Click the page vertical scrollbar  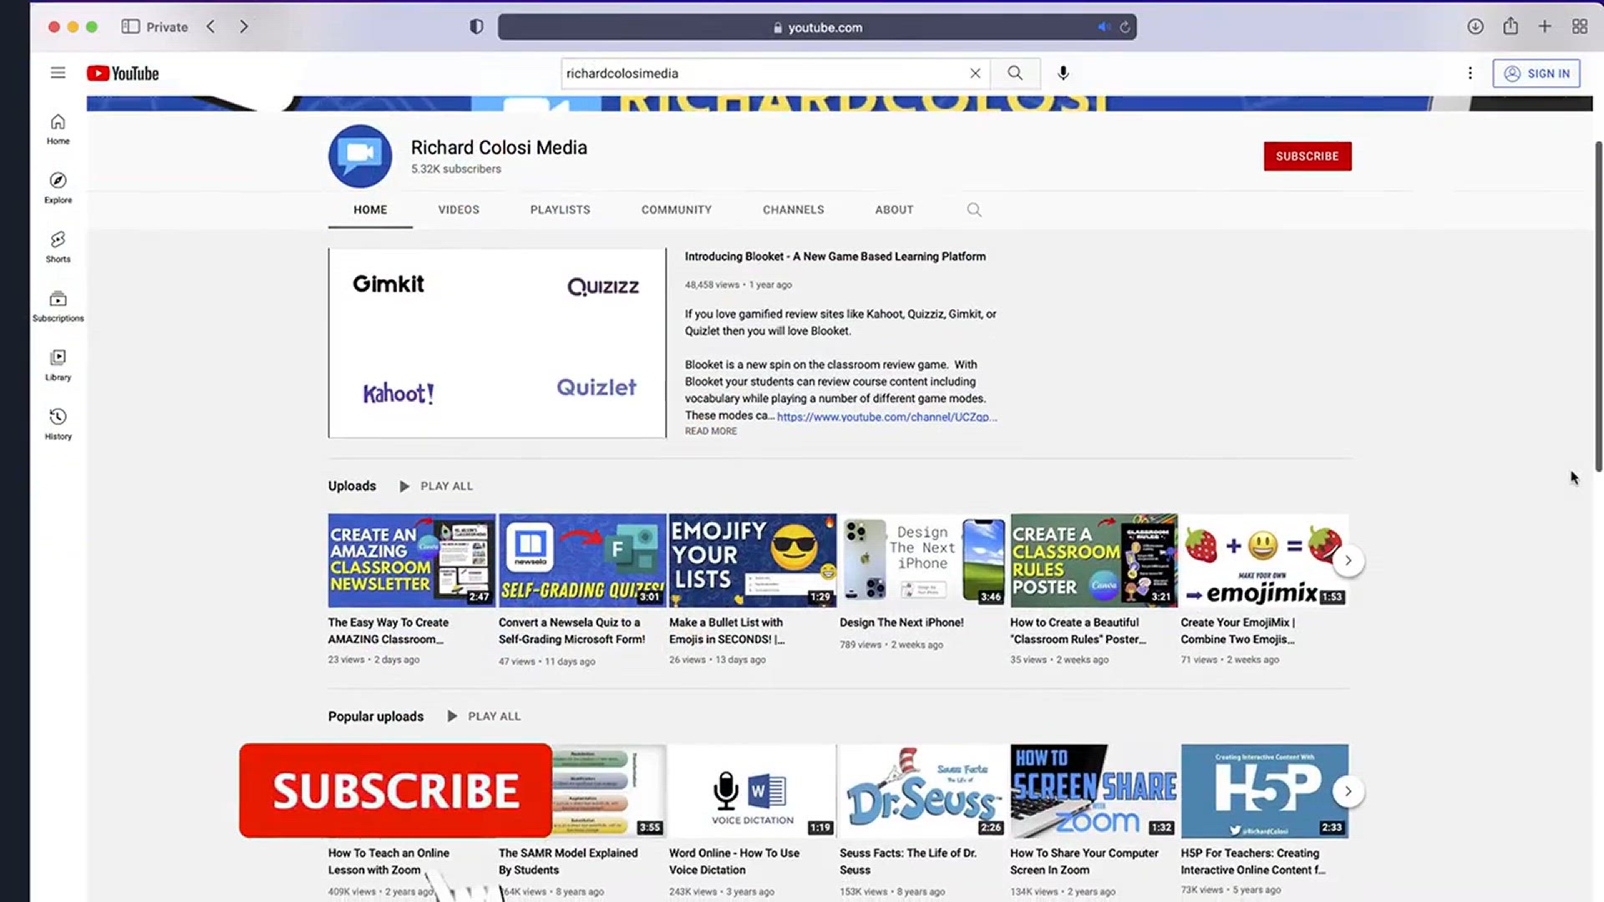tap(1598, 307)
